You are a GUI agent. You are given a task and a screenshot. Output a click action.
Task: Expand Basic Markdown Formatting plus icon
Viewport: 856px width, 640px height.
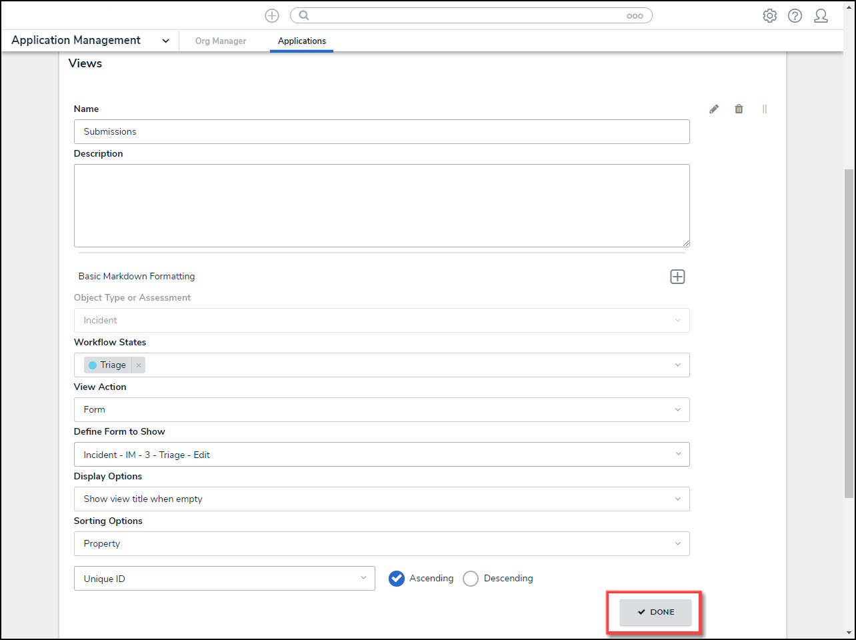[x=677, y=277]
